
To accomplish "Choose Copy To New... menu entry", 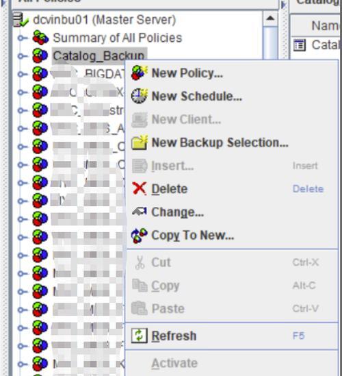I will (193, 235).
